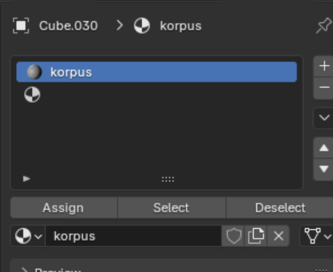The height and width of the screenshot is (272, 333).
Task: Click the korpus material icon in breadcrumb
Action: [142, 26]
